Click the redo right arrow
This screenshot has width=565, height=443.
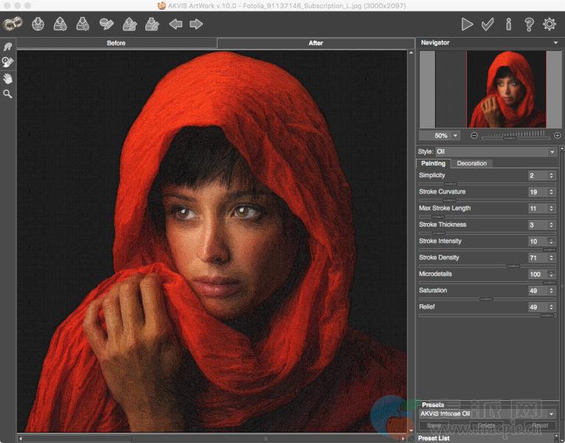196,24
